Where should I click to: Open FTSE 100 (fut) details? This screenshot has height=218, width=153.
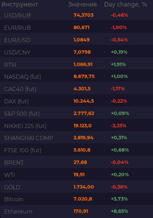point(77,150)
